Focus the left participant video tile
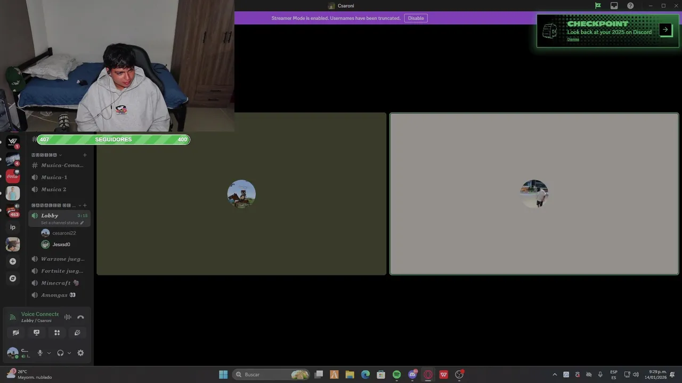The image size is (682, 383). point(241,194)
